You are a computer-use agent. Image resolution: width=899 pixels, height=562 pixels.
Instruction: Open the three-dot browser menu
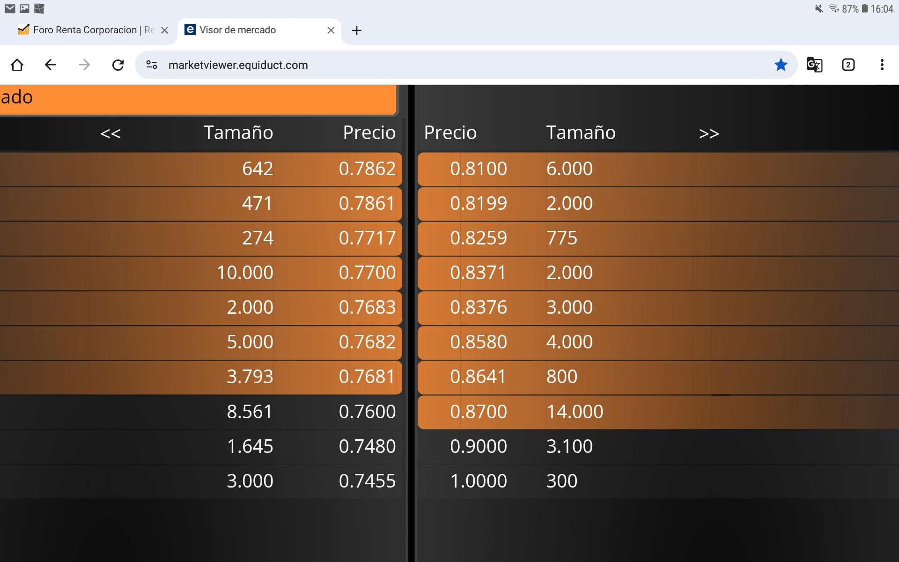click(x=882, y=65)
